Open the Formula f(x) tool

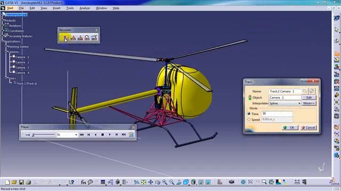(x=83, y=183)
